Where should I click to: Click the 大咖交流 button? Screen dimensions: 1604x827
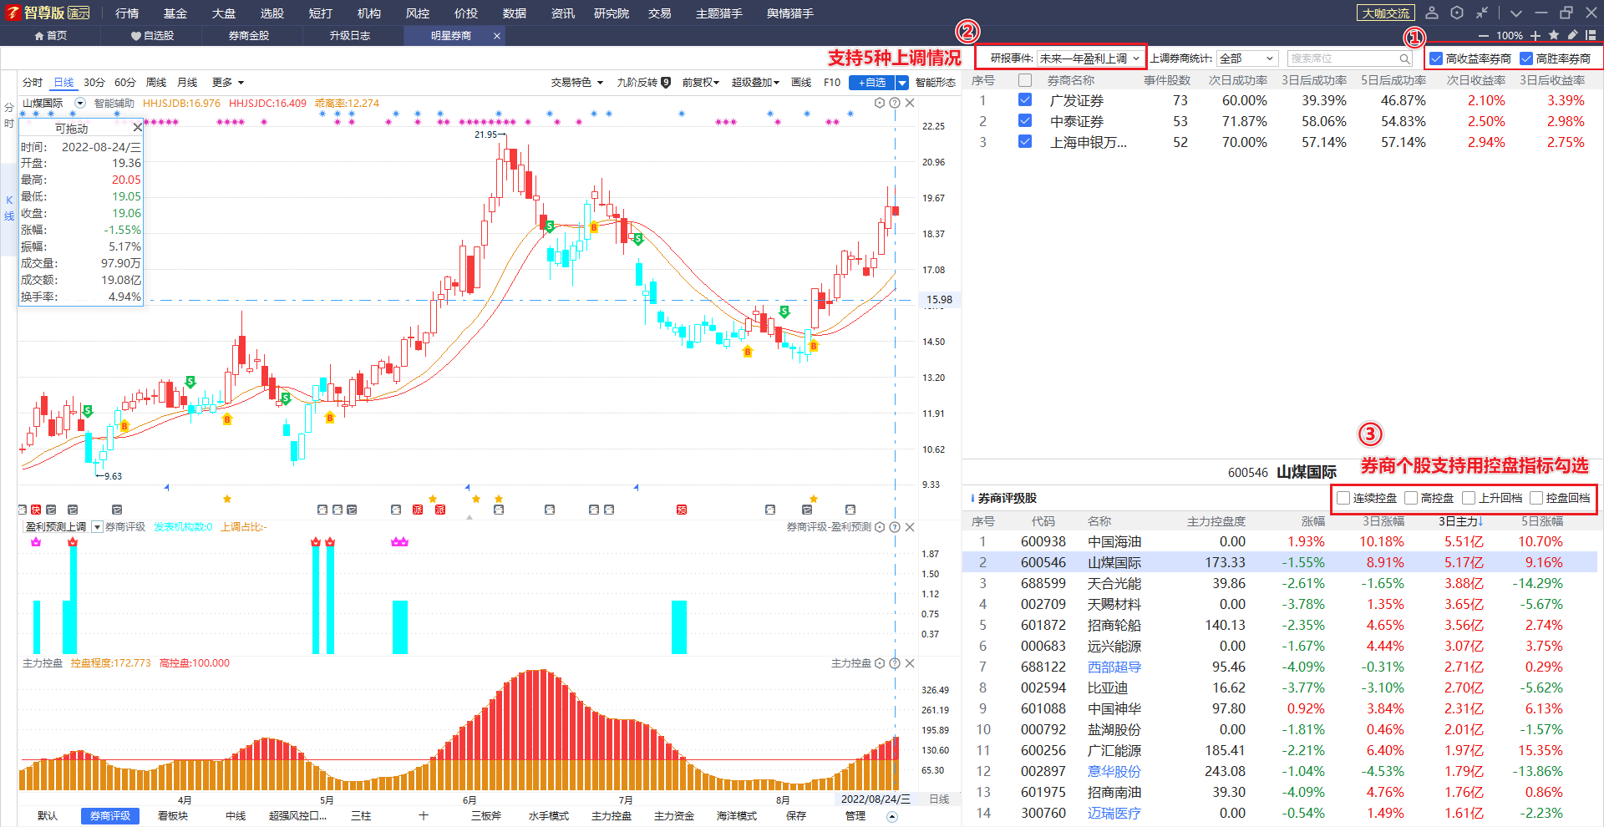coord(1386,13)
